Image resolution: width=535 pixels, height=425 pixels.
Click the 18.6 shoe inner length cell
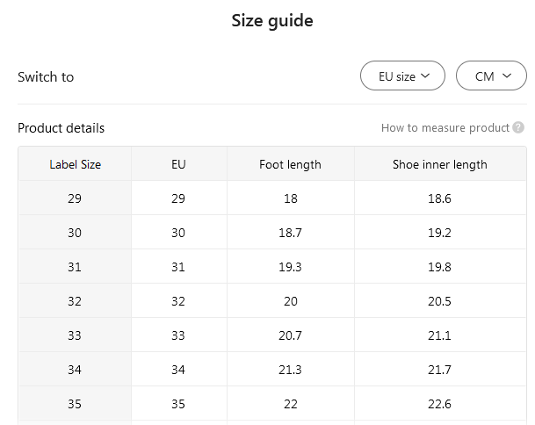click(439, 198)
